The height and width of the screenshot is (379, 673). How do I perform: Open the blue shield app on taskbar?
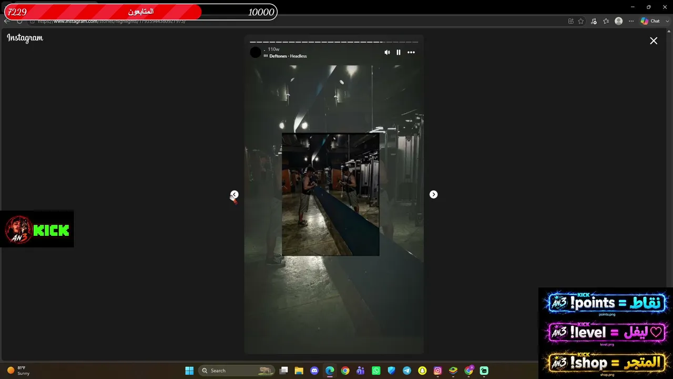[391, 371]
